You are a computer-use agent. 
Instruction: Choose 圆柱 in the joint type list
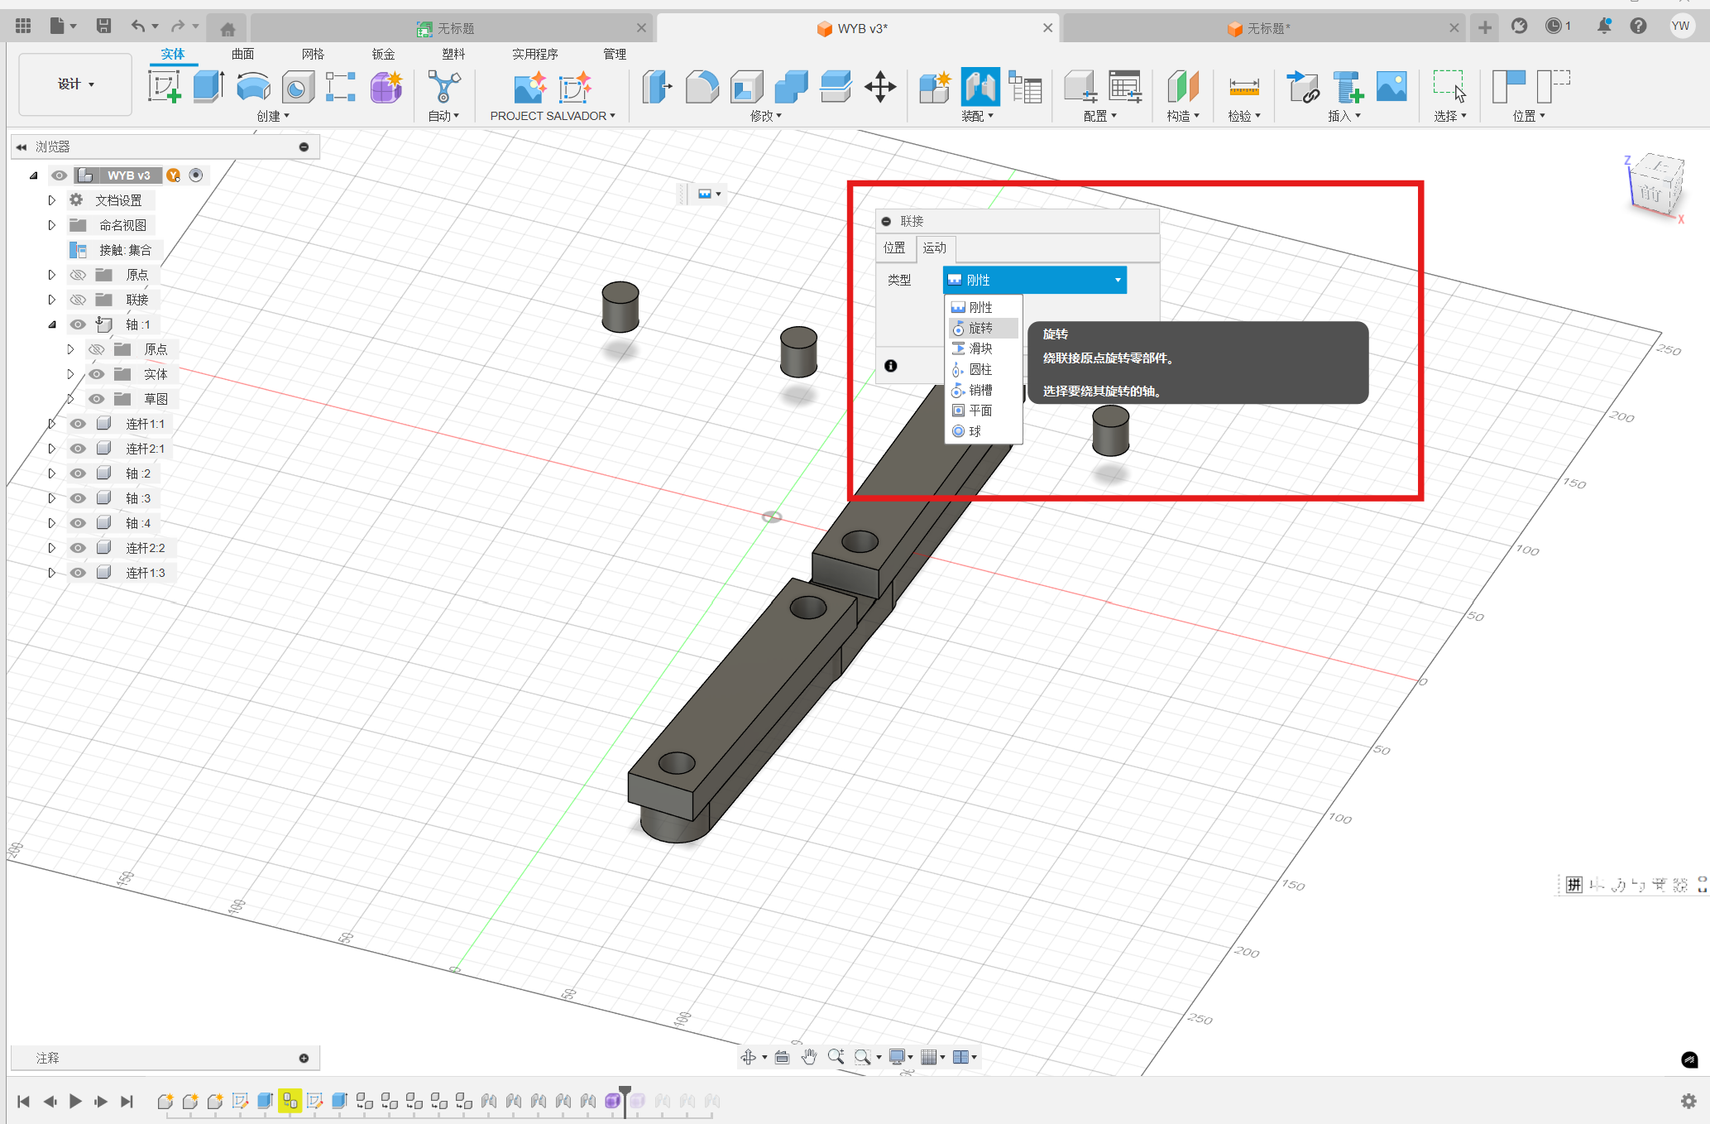coord(984,369)
